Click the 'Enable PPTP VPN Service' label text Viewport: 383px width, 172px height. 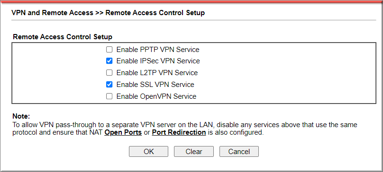pyautogui.click(x=158, y=50)
